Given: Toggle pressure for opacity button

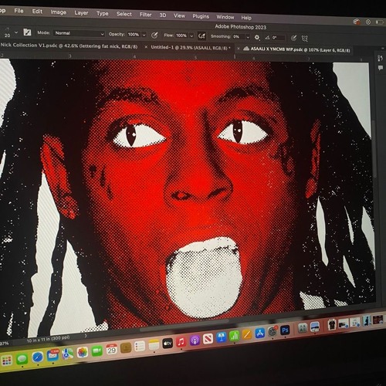Looking at the screenshot, I should point(154,36).
